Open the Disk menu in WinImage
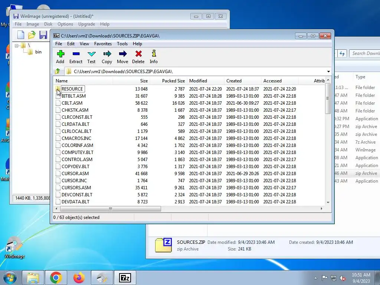 48,24
